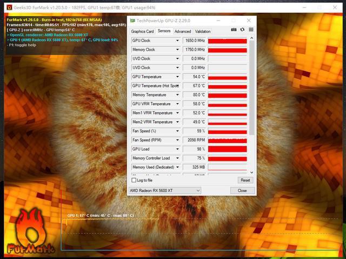This screenshot has height=259, width=346.
Task: Click the 325 MB memory used value
Action: [x=195, y=167]
